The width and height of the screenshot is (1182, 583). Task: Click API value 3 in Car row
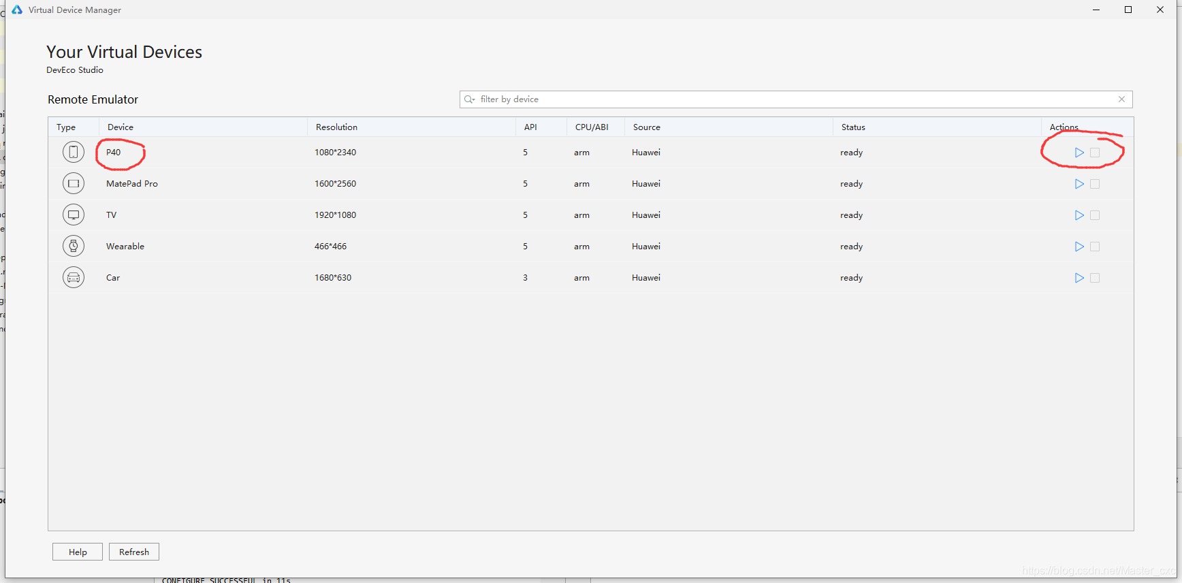(525, 278)
